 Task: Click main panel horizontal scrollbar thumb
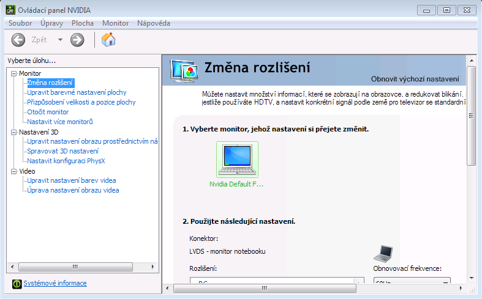[x=265, y=288]
